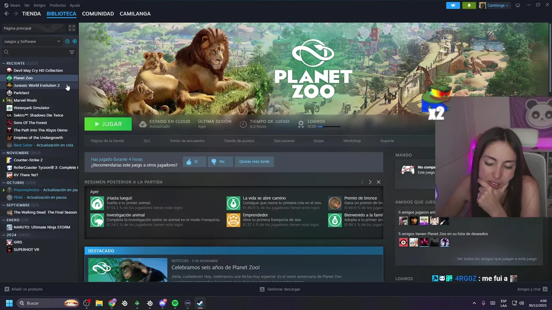Click the Investigación animal achievement icon
The height and width of the screenshot is (310, 552).
pos(97,220)
